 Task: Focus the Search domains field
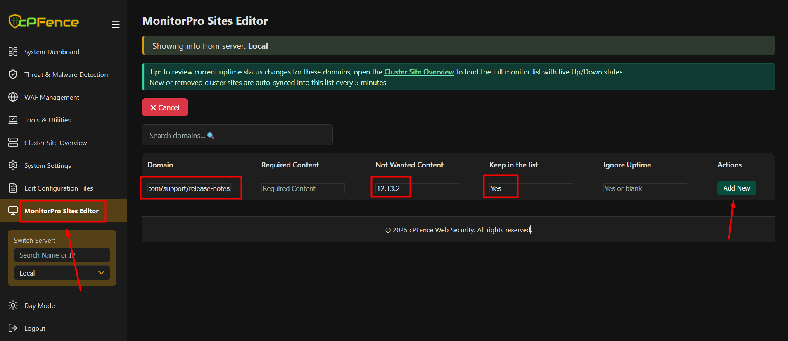[237, 135]
